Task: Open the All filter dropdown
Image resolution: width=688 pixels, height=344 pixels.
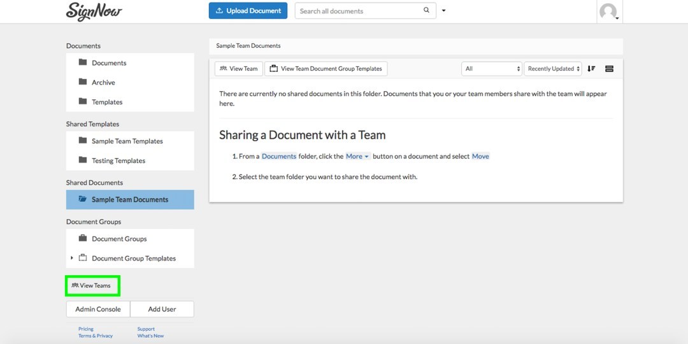Action: [491, 69]
